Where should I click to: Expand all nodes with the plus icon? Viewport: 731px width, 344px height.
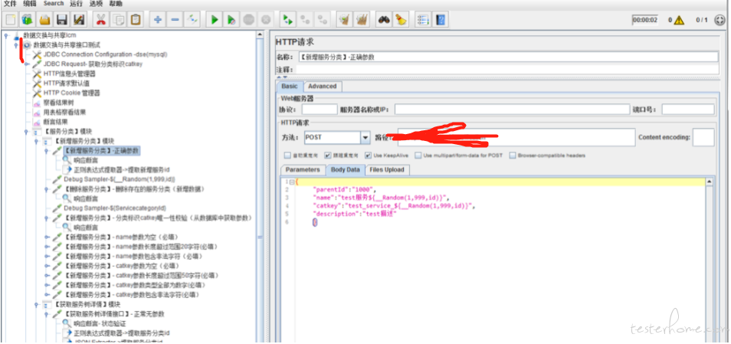click(158, 20)
